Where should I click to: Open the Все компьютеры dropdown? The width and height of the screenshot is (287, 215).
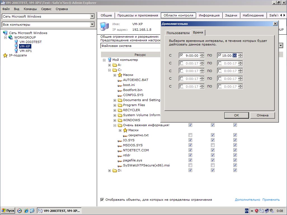click(x=92, y=25)
